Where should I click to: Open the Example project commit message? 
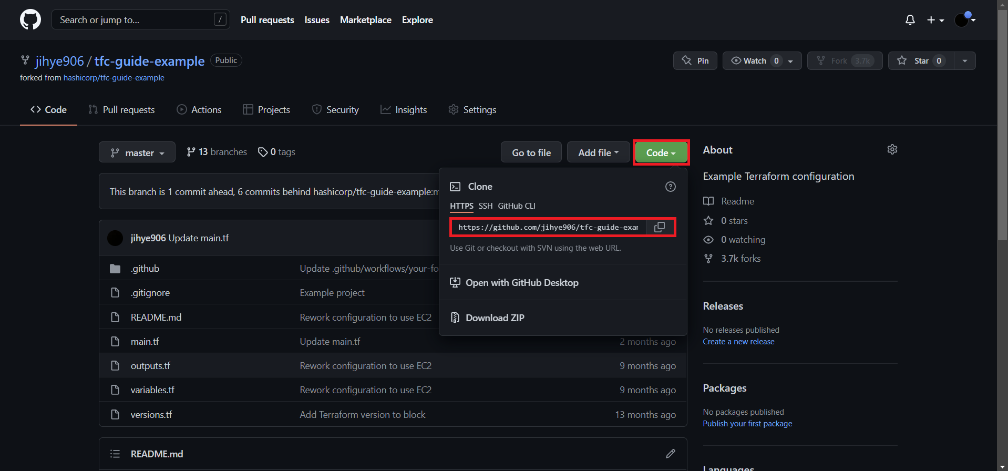click(332, 293)
